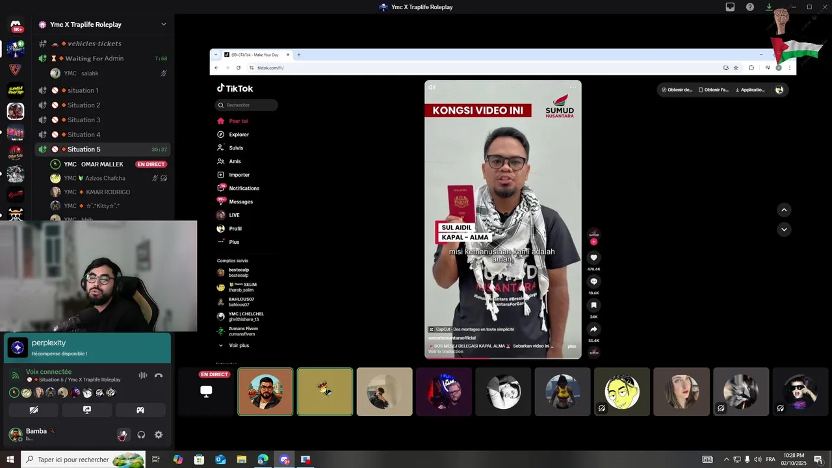This screenshot has width=832, height=468.
Task: Toggle TikTok video sound speaker icon
Action: click(x=432, y=87)
